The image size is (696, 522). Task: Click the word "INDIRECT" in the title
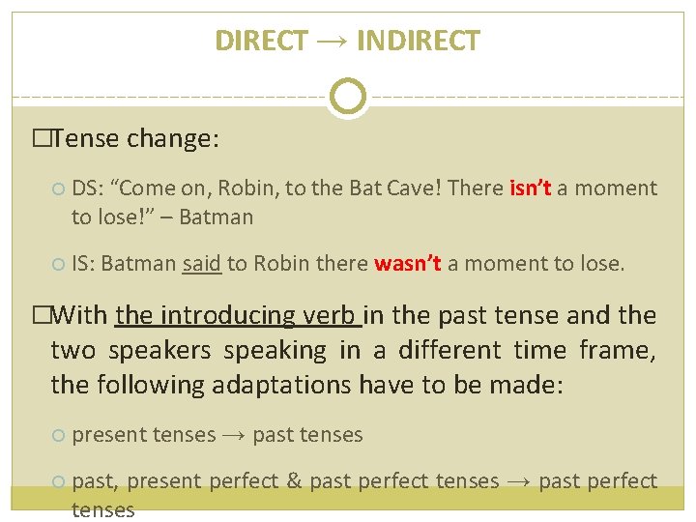[418, 42]
